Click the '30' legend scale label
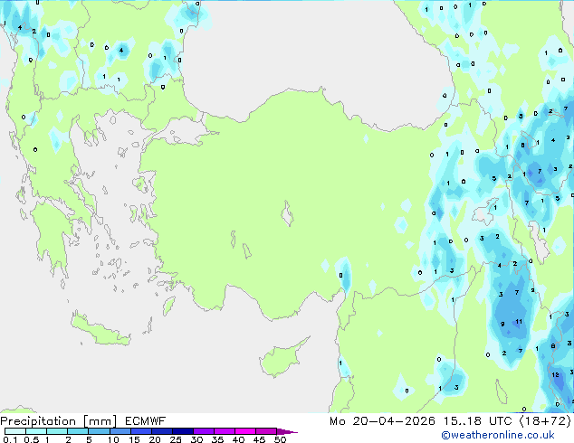 coord(196,439)
